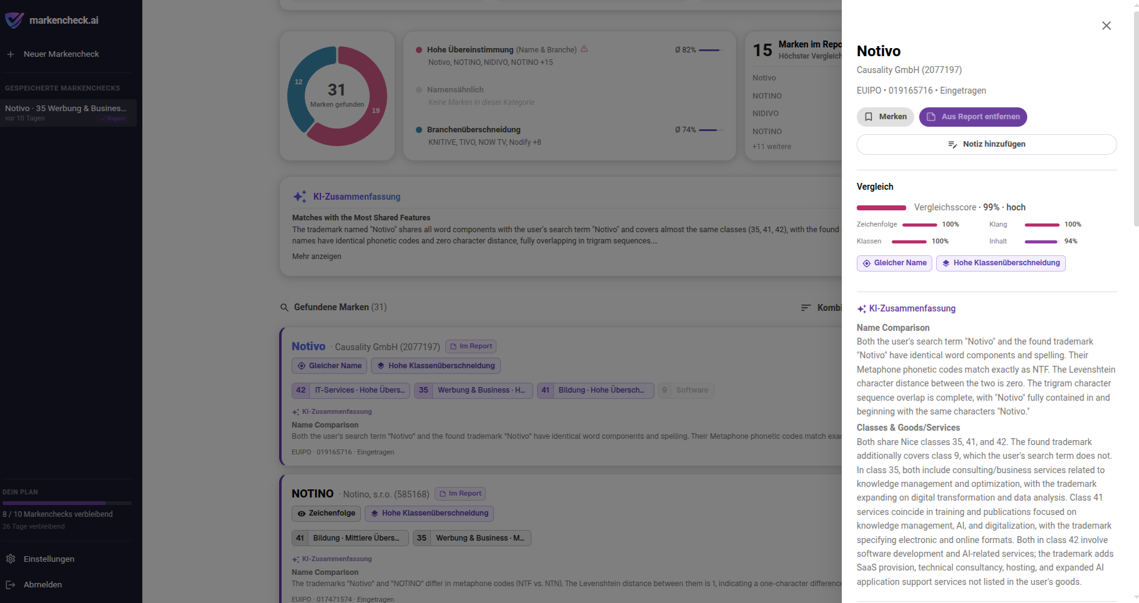Click the magnifier icon next to Gefundene Marken
This screenshot has height=603, width=1139.
(x=284, y=307)
